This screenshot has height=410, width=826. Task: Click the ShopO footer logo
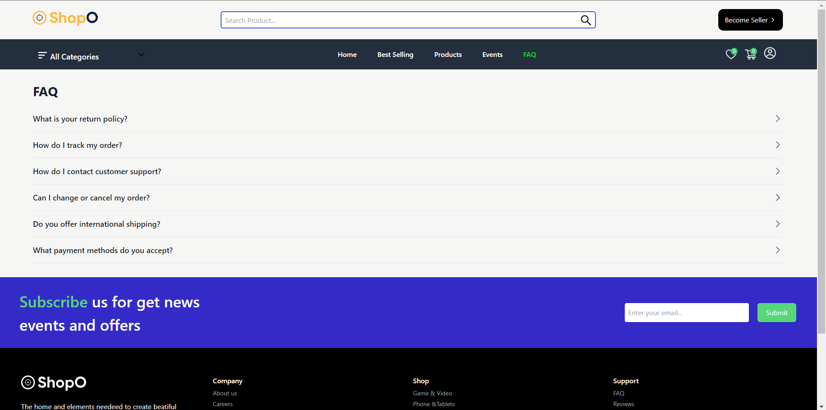pos(53,382)
